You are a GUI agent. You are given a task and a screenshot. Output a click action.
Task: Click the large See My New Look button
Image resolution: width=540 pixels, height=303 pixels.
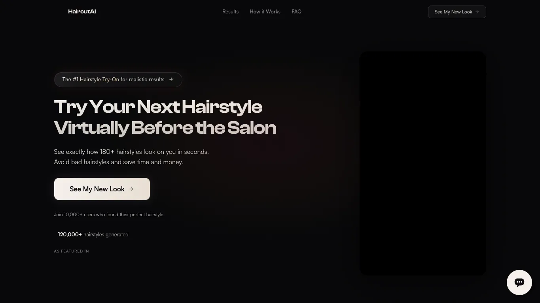pos(102,189)
